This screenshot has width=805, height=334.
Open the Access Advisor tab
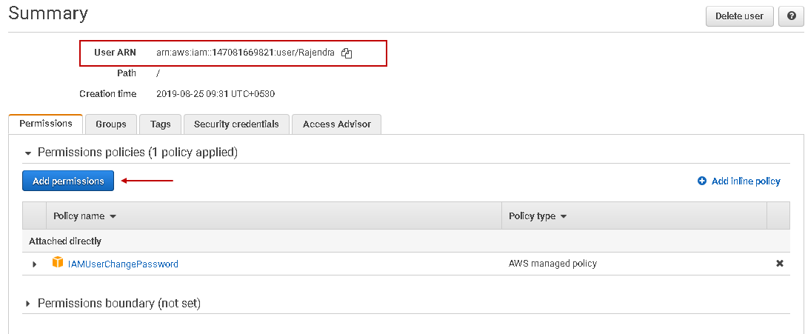pos(336,124)
